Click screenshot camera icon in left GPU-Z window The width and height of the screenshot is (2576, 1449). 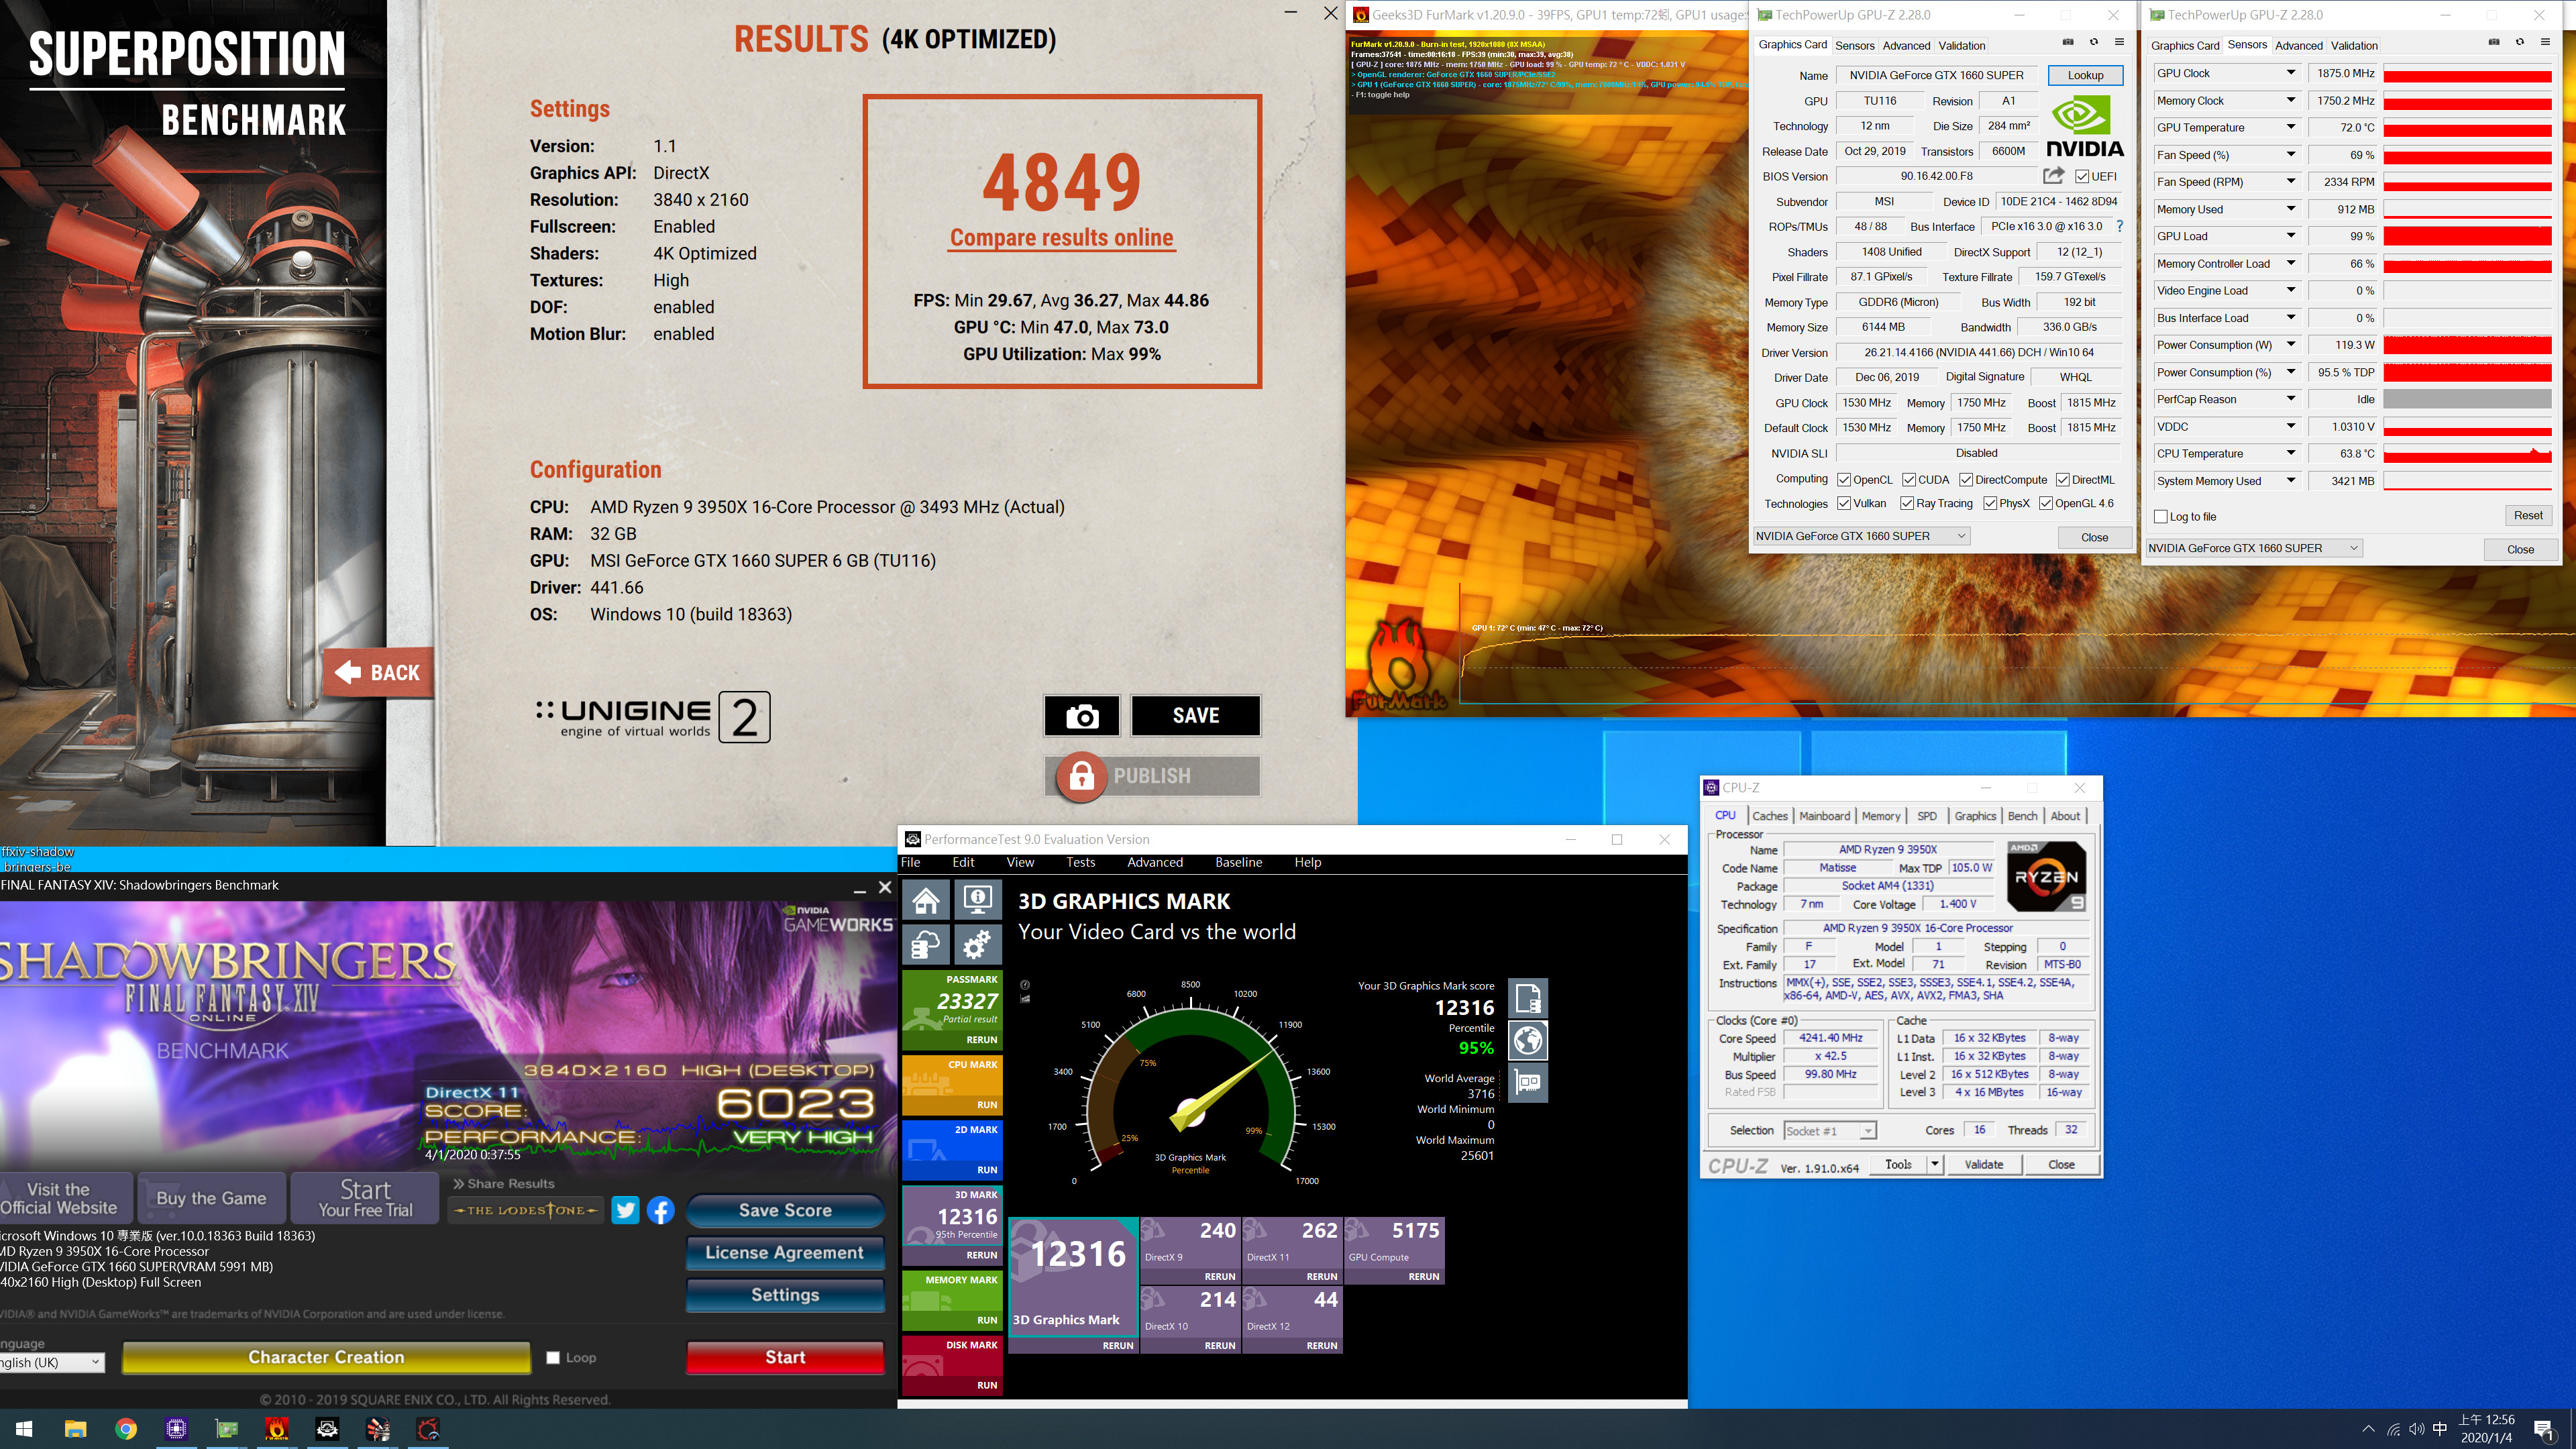pos(2068,43)
